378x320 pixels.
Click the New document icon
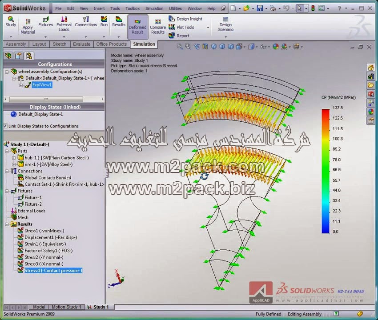233,8
